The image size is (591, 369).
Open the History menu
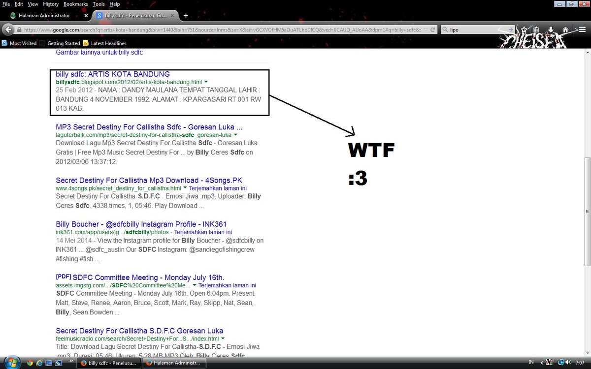click(x=51, y=4)
